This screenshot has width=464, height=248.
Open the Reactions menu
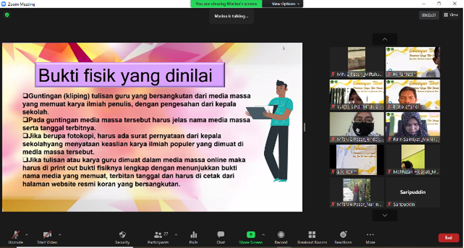click(343, 235)
